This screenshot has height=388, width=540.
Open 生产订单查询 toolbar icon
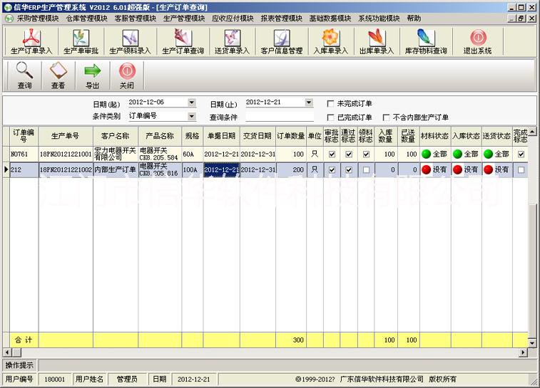click(x=183, y=41)
